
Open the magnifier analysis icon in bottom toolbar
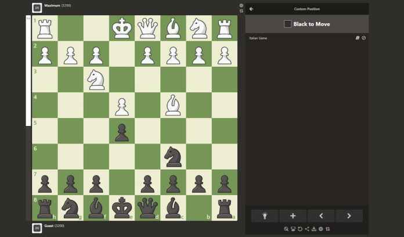click(286, 229)
